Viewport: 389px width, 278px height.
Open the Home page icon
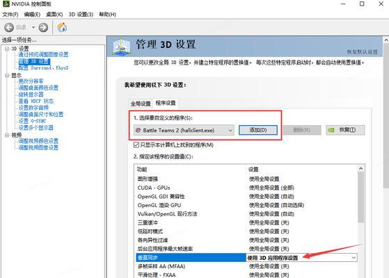click(62, 27)
